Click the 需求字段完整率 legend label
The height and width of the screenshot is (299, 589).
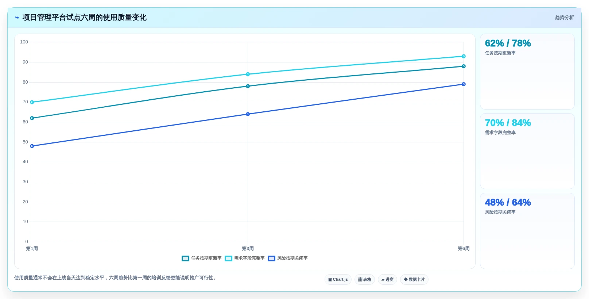click(x=249, y=258)
